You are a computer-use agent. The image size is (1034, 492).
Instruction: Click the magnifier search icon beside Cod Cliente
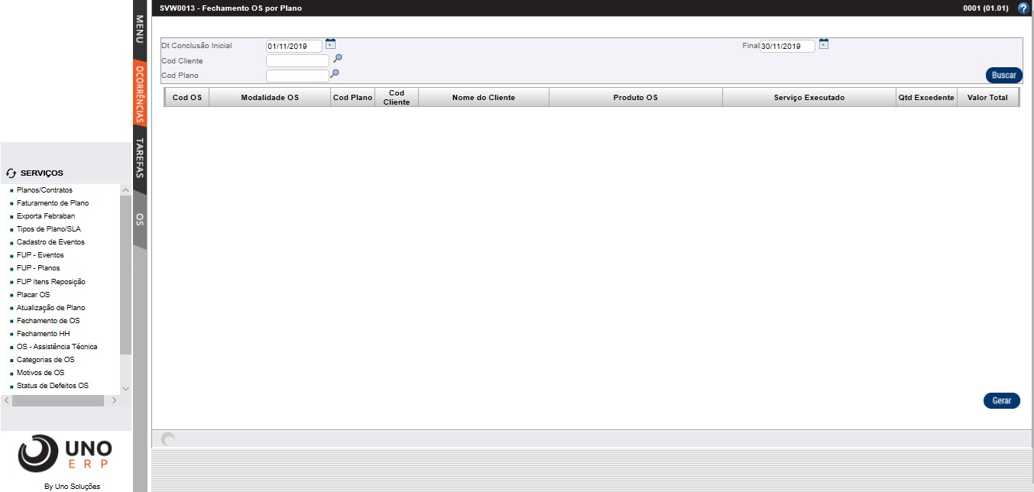338,59
